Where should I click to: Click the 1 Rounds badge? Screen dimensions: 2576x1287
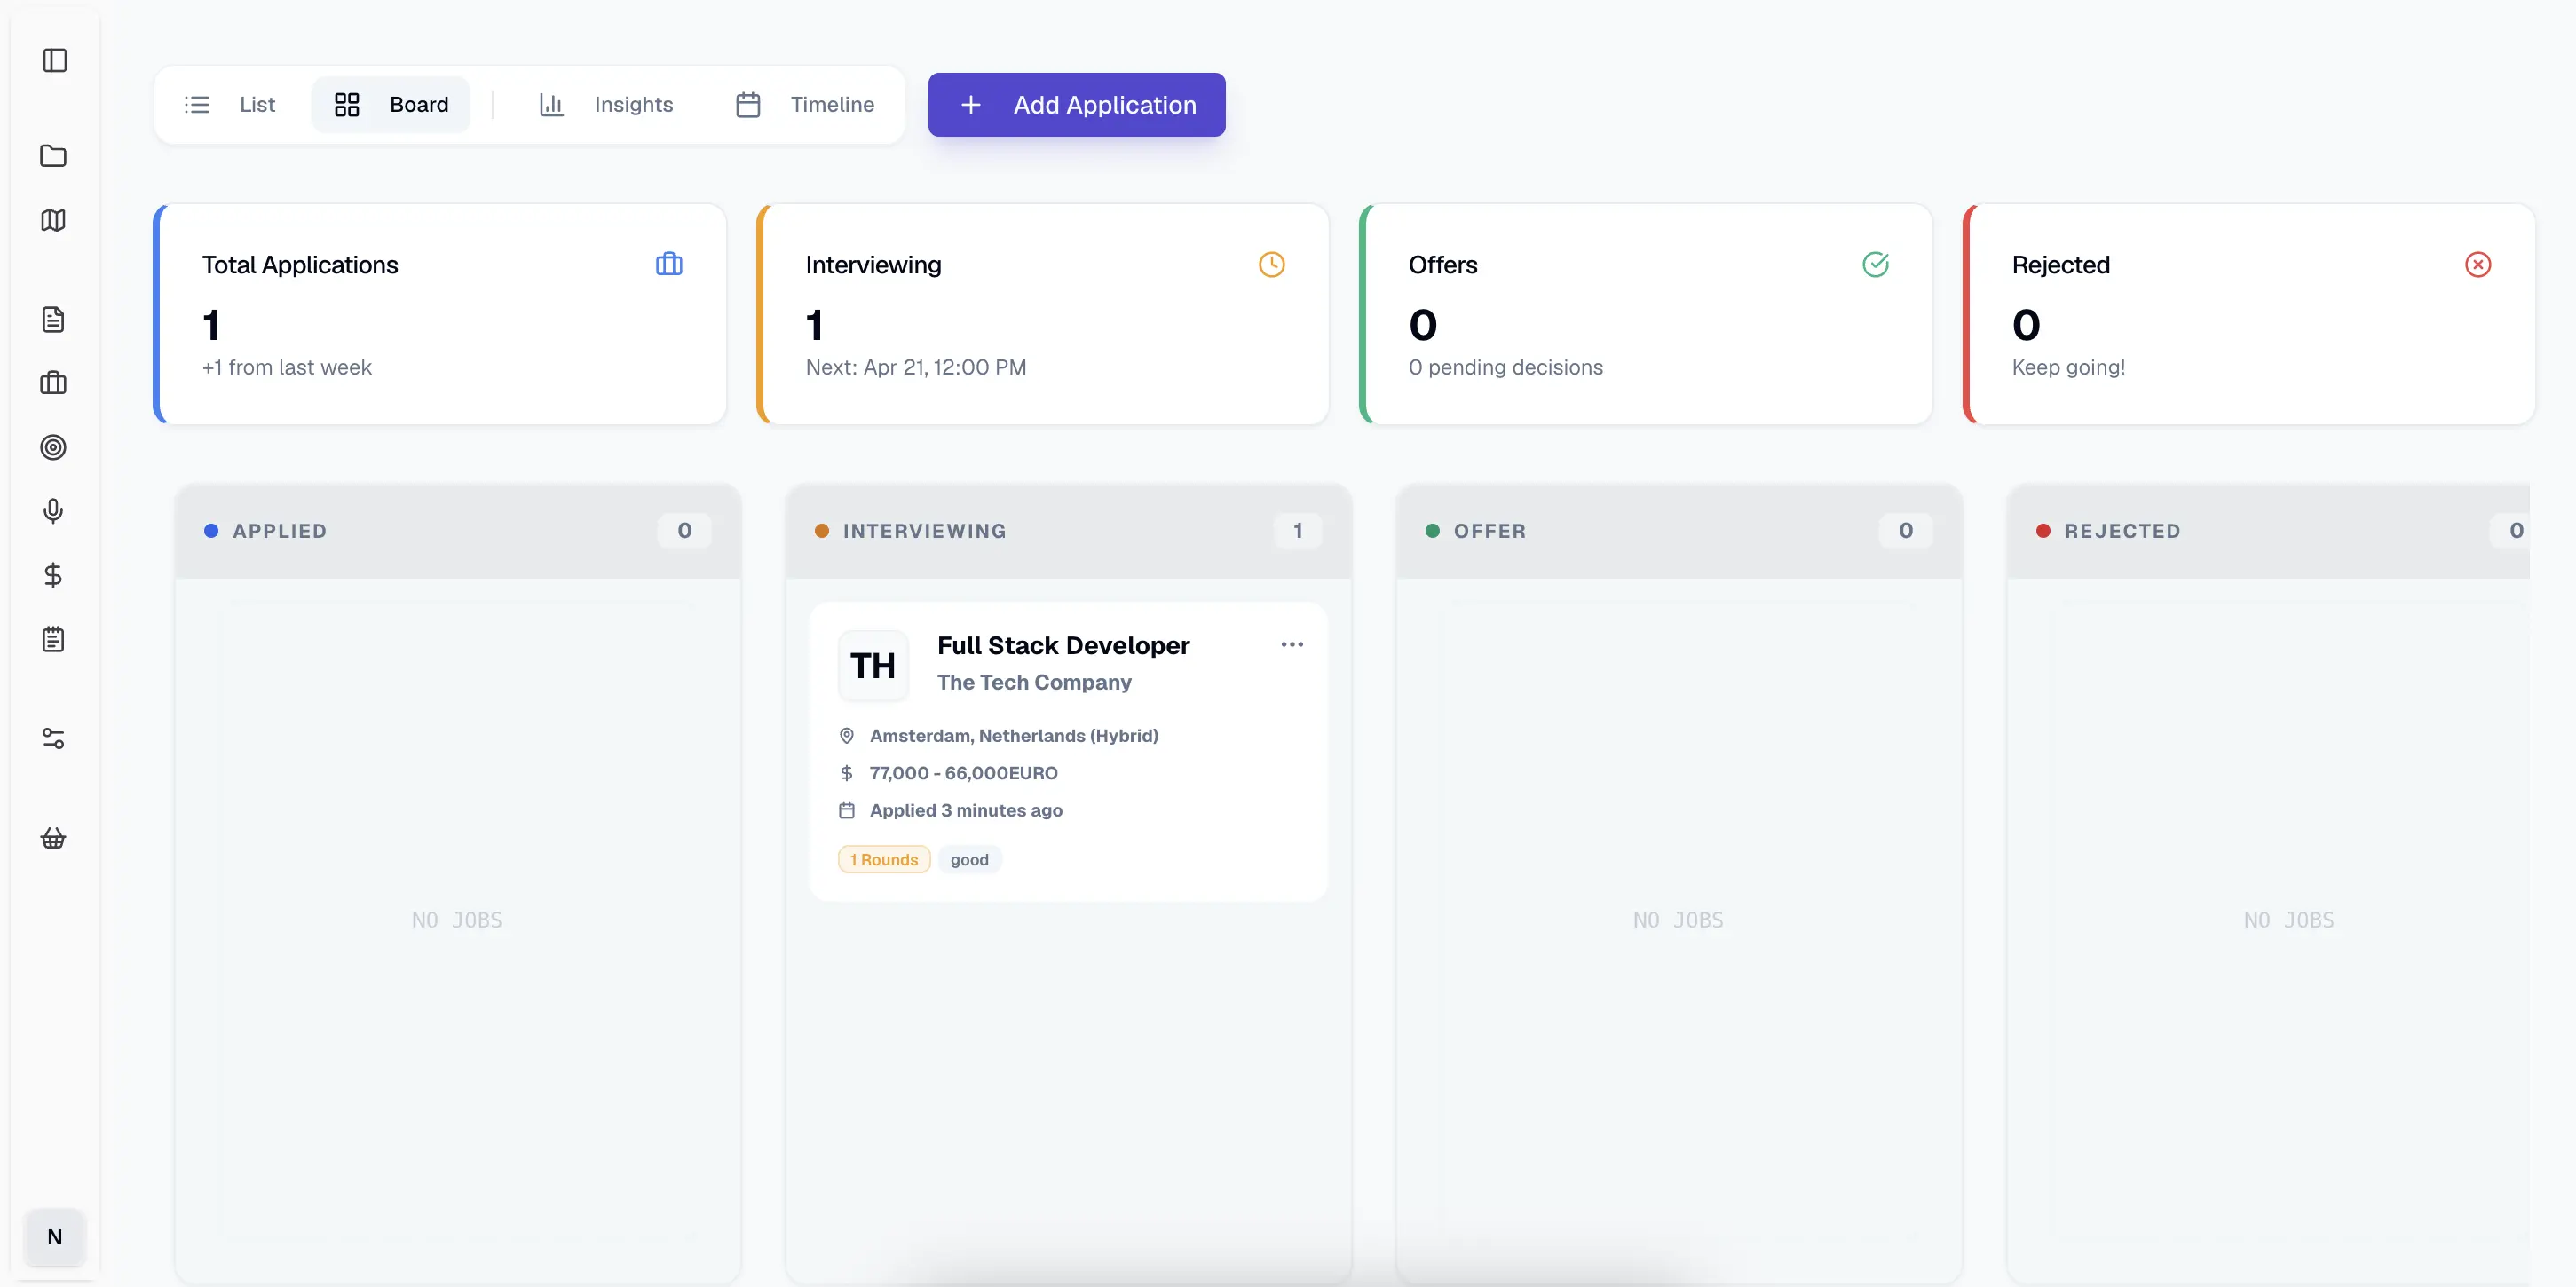click(x=883, y=860)
